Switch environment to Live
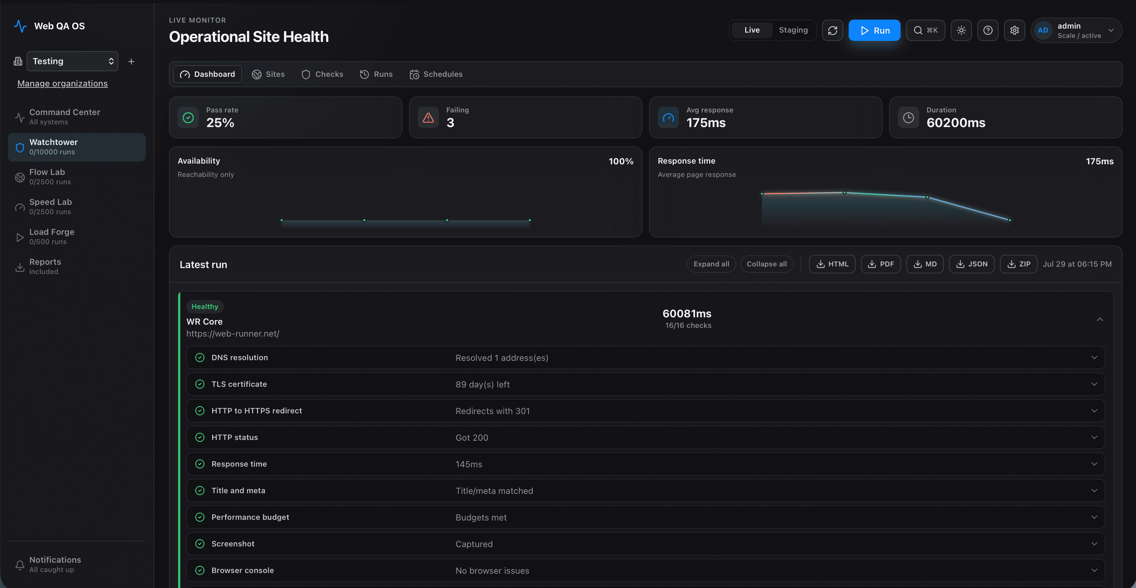Screen dimensions: 1136x588 [x=752, y=30]
